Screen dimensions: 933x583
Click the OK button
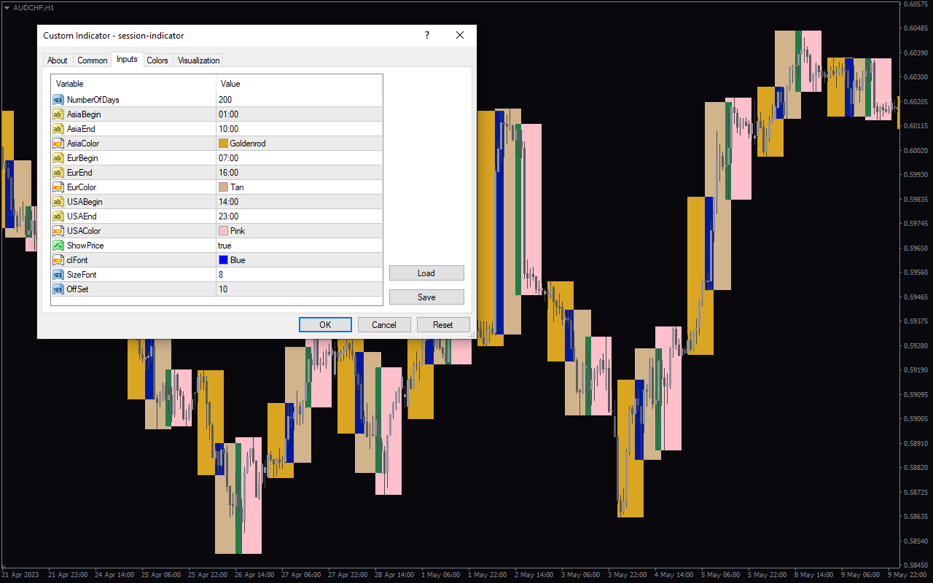[x=325, y=325]
